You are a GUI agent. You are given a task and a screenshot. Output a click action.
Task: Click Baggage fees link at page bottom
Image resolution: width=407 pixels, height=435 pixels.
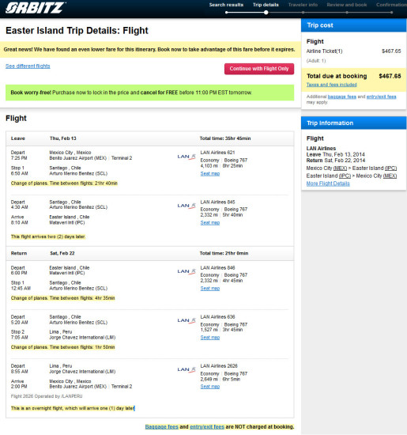click(162, 427)
